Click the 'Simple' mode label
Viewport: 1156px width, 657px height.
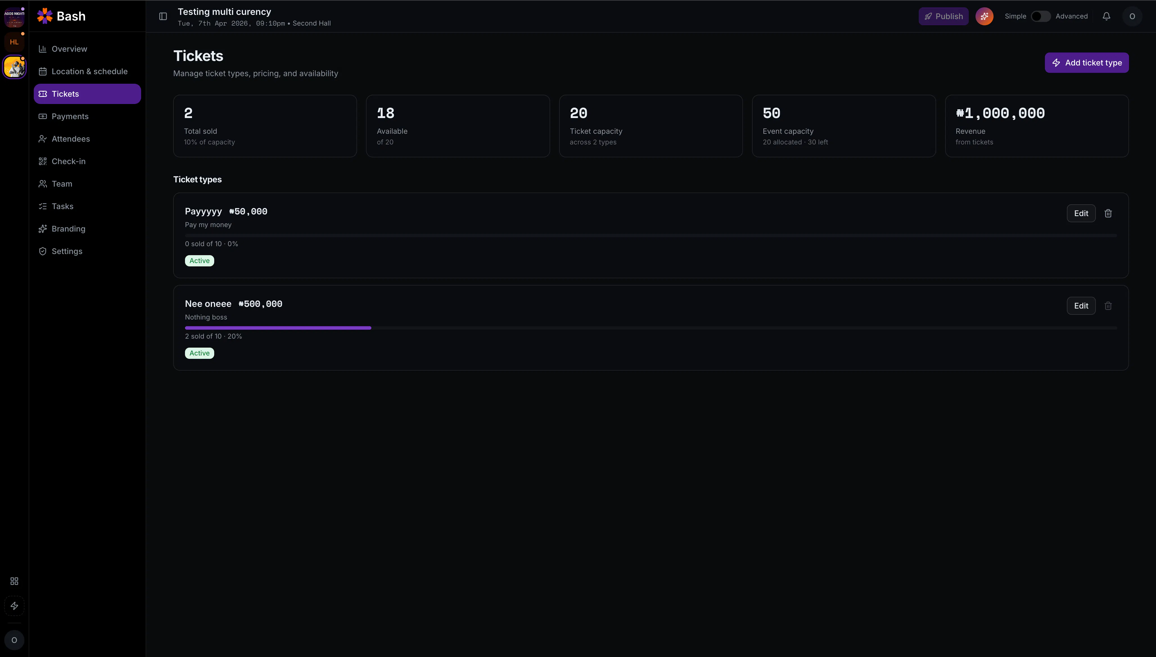click(1016, 16)
